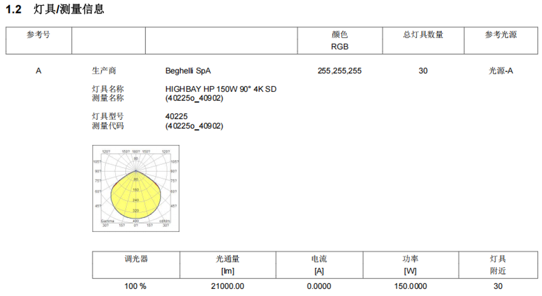Select the 测量代码 label
Viewport: 542px width, 296px height.
tap(107, 126)
